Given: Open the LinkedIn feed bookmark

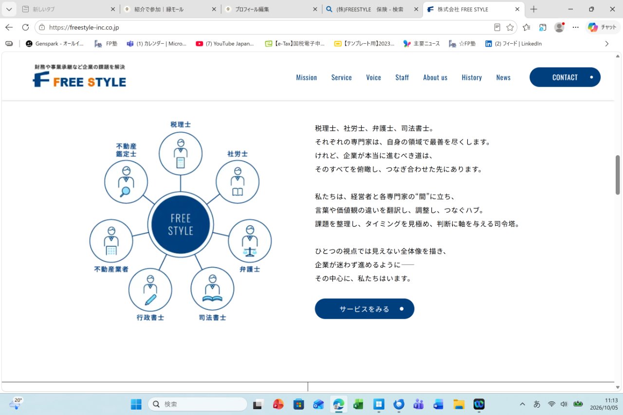Looking at the screenshot, I should (513, 44).
